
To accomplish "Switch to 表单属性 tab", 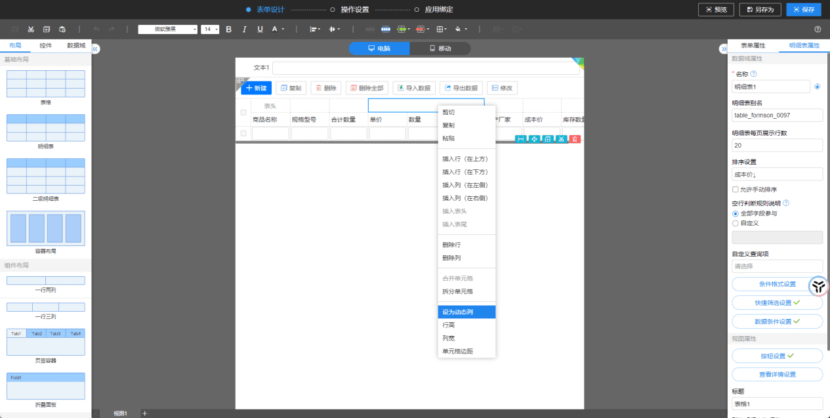I will 753,45.
